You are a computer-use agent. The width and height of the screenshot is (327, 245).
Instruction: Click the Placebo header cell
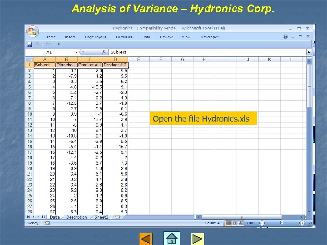pyautogui.click(x=66, y=65)
